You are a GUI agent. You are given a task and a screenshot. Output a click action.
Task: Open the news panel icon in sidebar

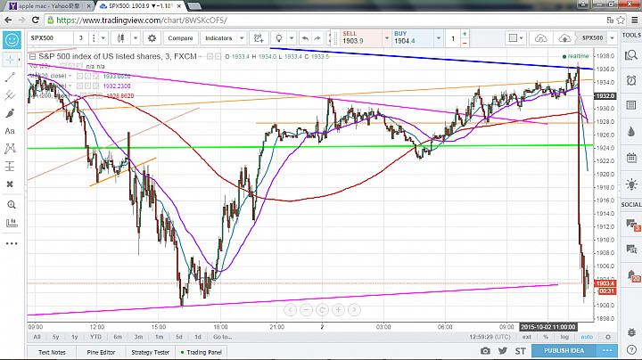631,105
